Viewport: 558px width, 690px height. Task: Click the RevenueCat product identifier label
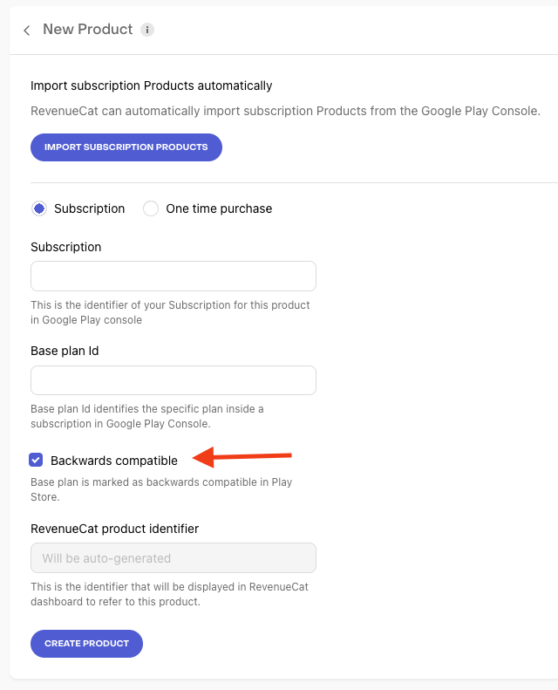[x=114, y=529]
